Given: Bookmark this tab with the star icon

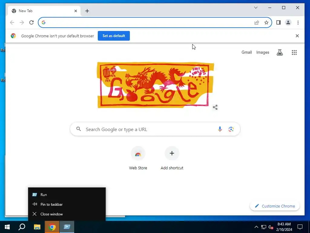Looking at the screenshot, I should pyautogui.click(x=266, y=22).
